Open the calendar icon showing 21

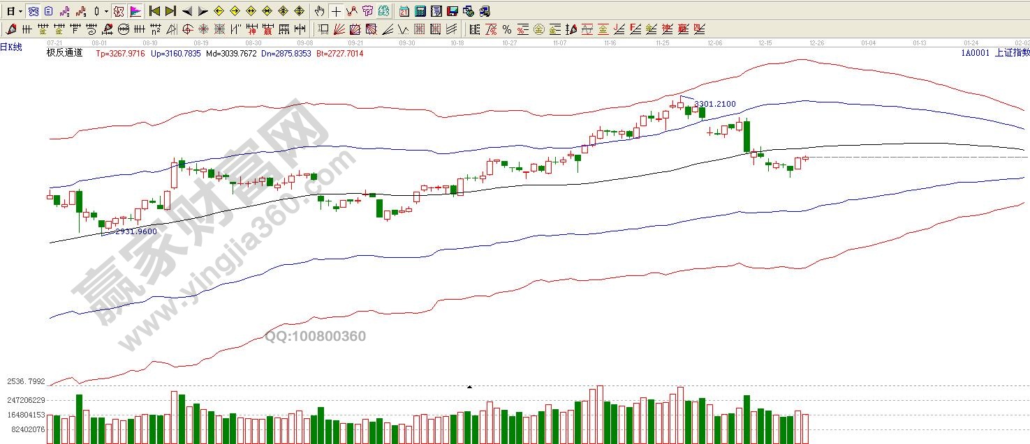click(x=404, y=12)
